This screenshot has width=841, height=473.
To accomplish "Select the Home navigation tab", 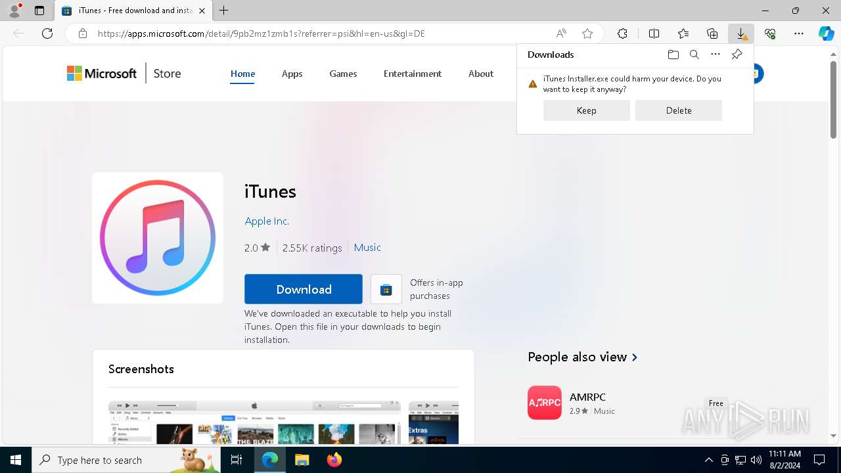I will pyautogui.click(x=242, y=74).
